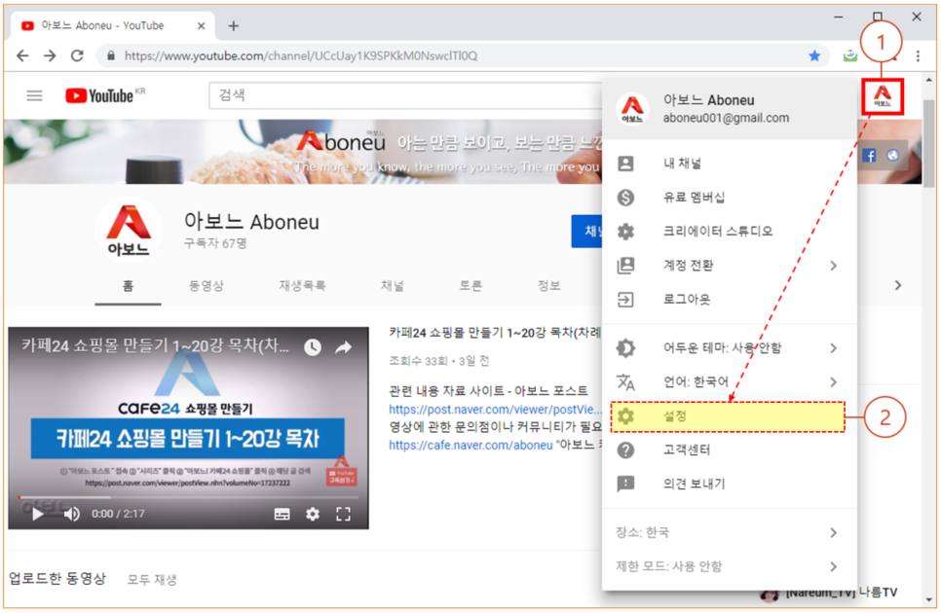Mute the video with speaker icon
The width and height of the screenshot is (941, 613).
pos(72,514)
